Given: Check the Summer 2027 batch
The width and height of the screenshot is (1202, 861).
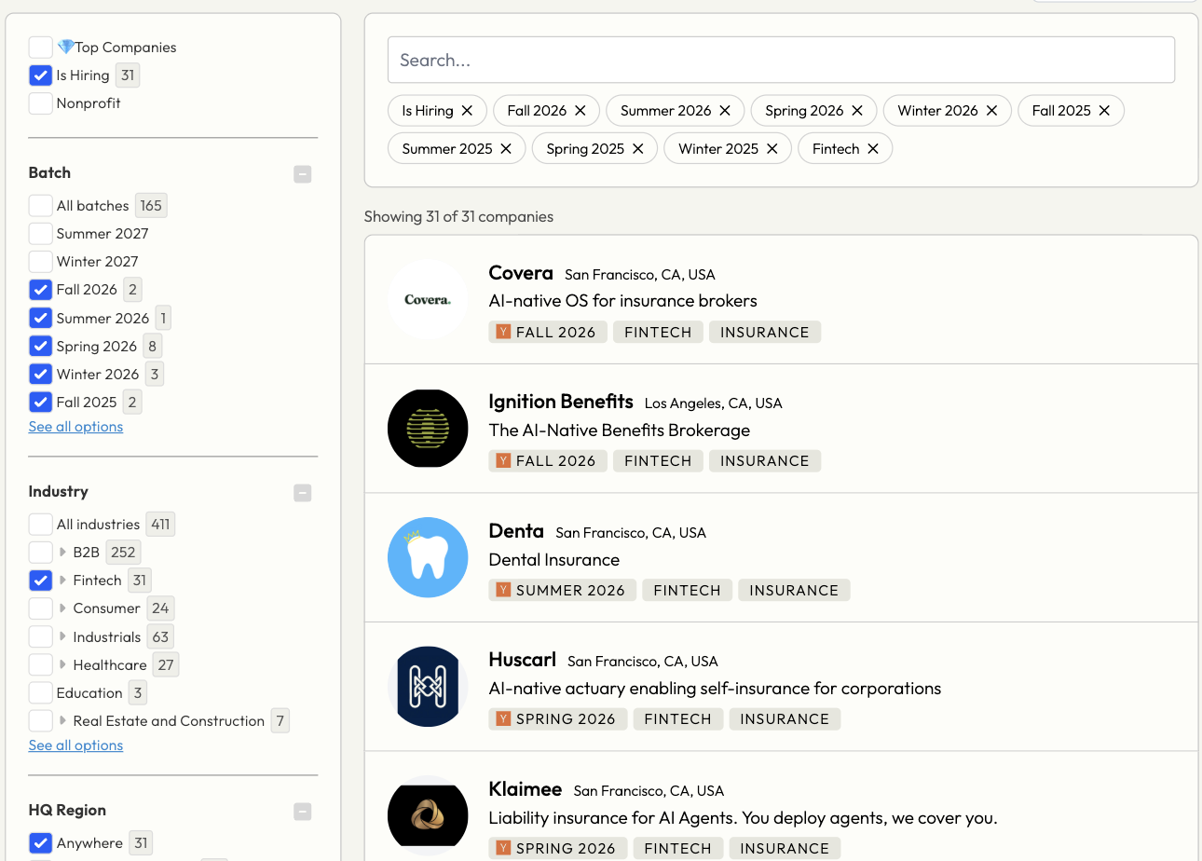Looking at the screenshot, I should [40, 234].
